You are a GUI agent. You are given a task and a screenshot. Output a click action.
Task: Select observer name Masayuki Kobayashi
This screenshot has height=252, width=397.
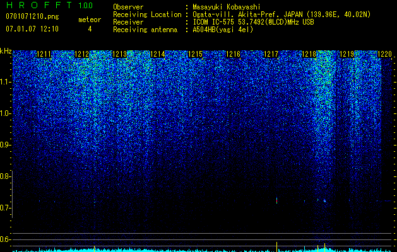227,7
